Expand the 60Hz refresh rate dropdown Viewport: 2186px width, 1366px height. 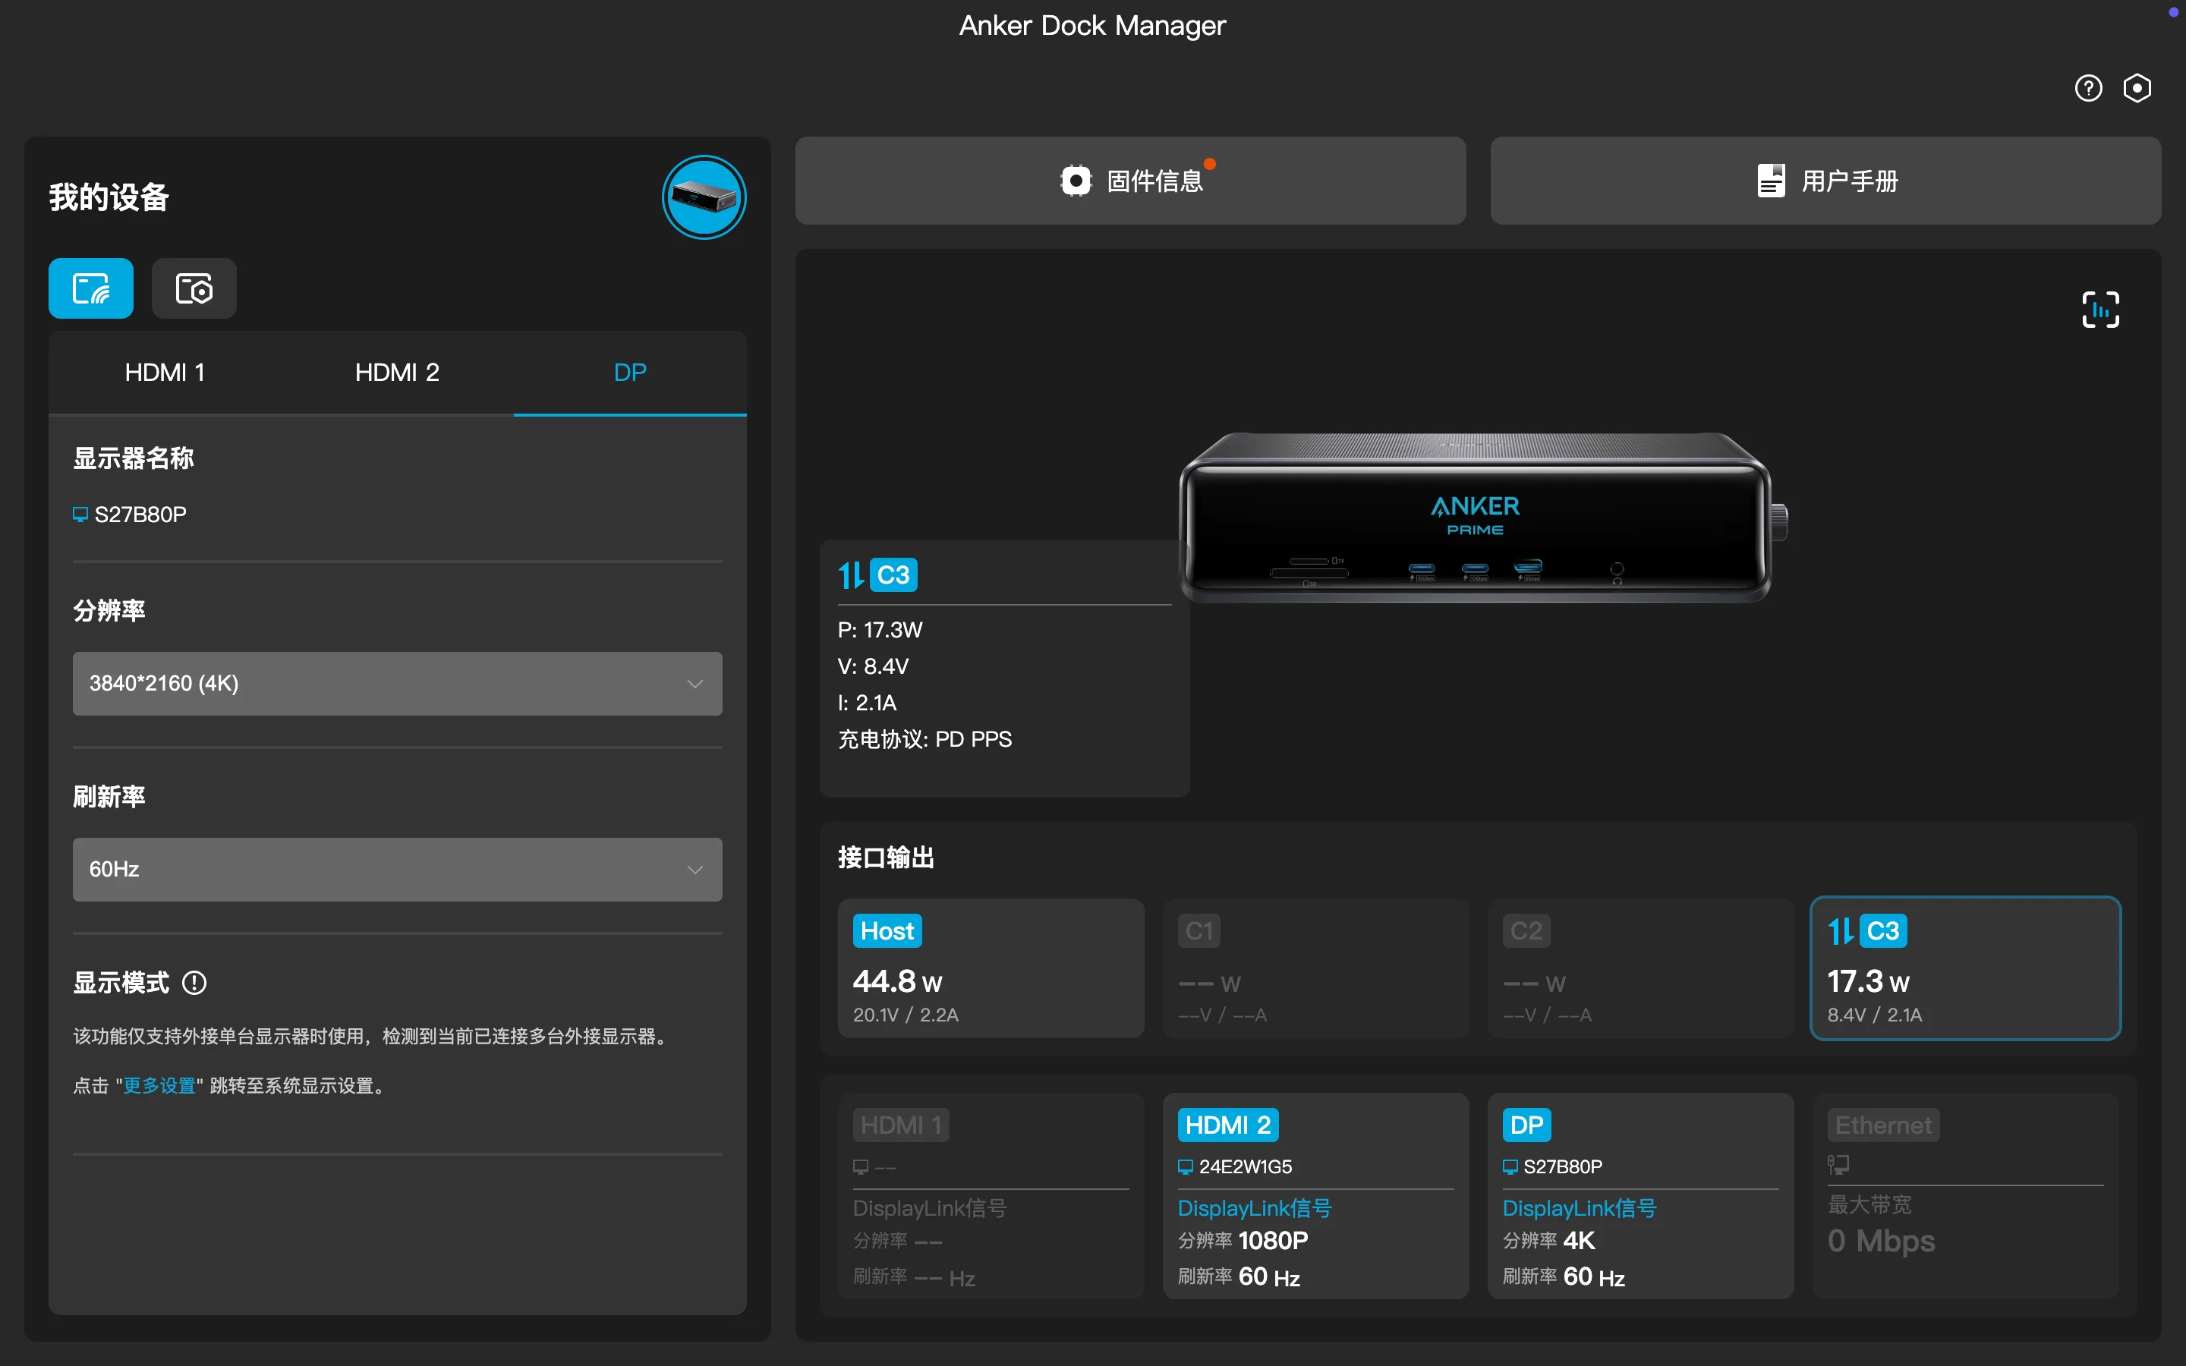[x=396, y=869]
